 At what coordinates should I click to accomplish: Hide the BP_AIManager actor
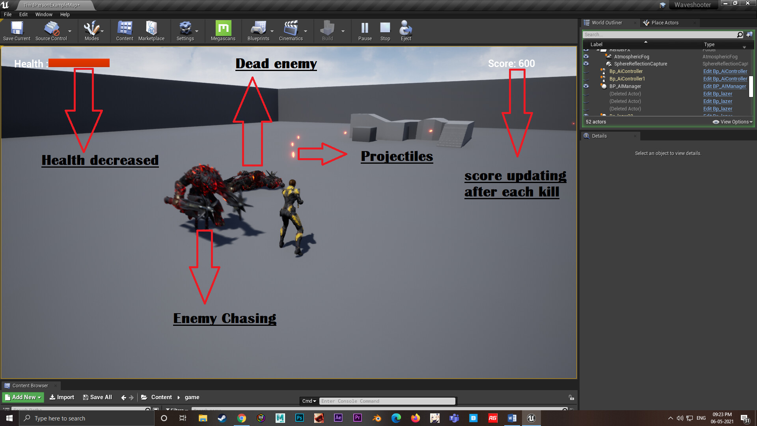coord(586,86)
